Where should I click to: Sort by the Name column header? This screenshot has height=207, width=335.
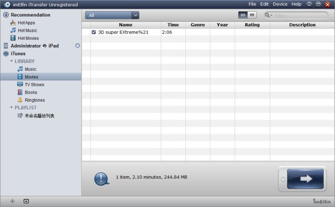(x=126, y=25)
